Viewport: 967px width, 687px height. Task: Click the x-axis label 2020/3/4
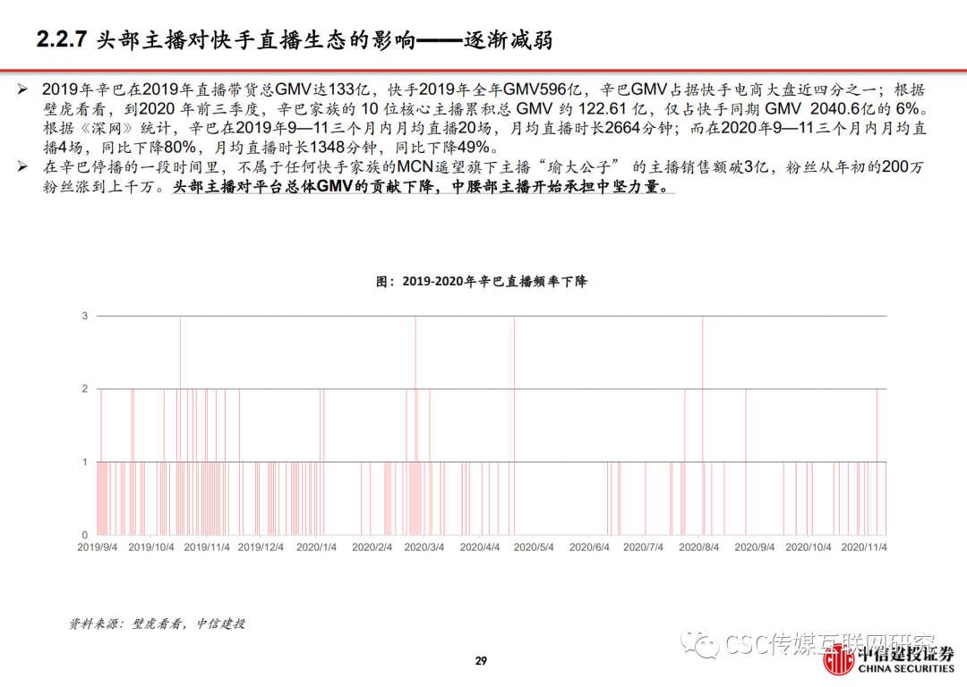coord(424,547)
